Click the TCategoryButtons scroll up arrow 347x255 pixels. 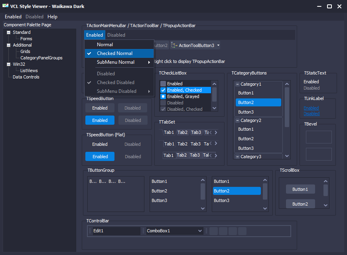pos(287,84)
